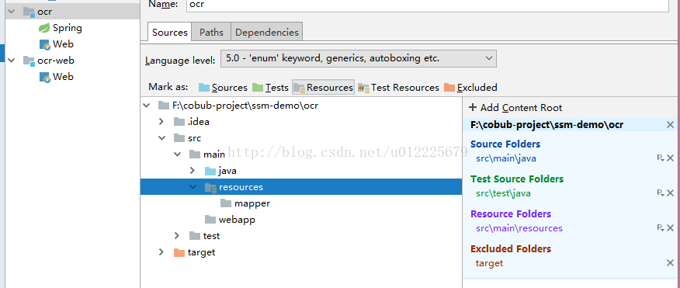
Task: Expand the .idea folder
Action: [x=161, y=122]
